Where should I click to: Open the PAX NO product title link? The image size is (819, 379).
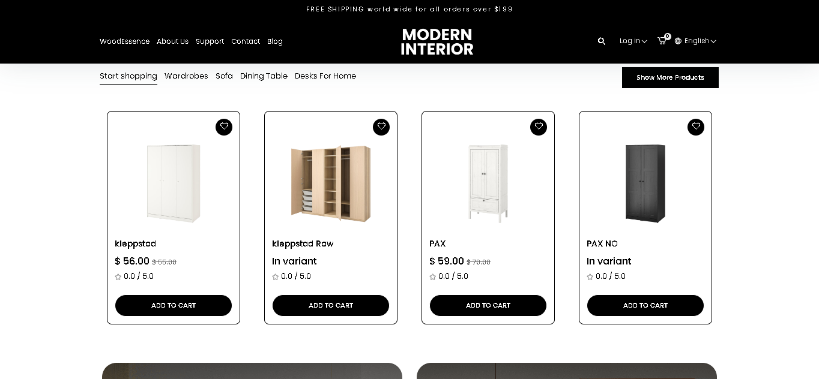pos(602,243)
